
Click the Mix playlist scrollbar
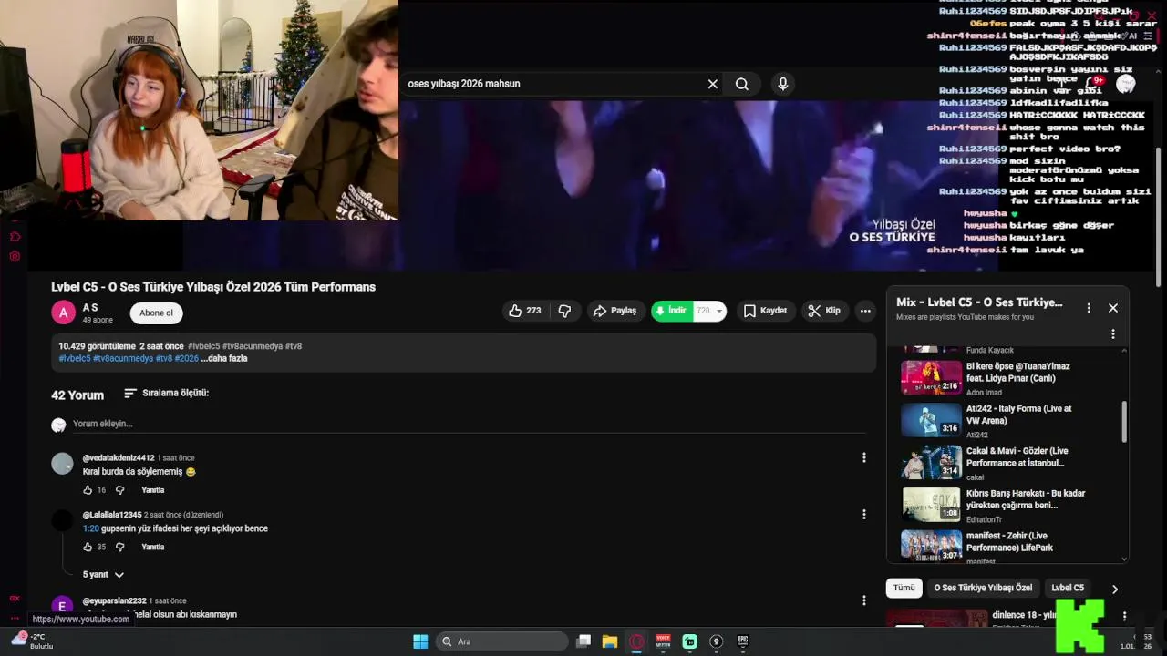pos(1124,421)
